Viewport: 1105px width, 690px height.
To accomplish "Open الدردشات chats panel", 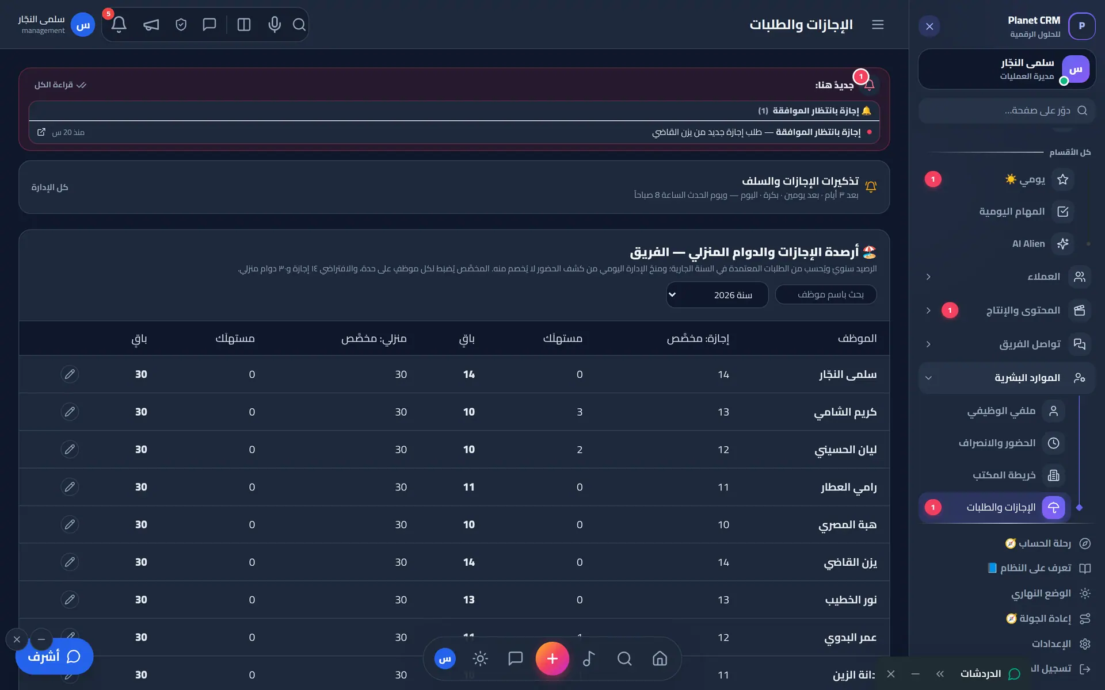I will coord(990,673).
